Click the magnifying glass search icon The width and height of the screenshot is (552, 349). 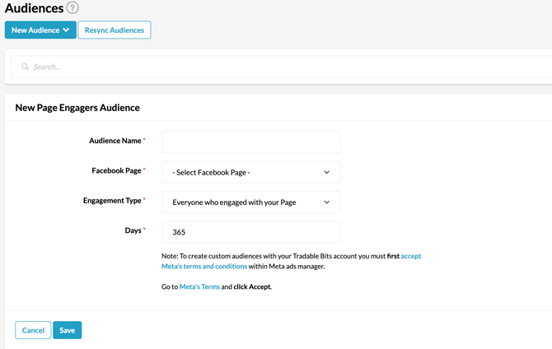(x=26, y=67)
